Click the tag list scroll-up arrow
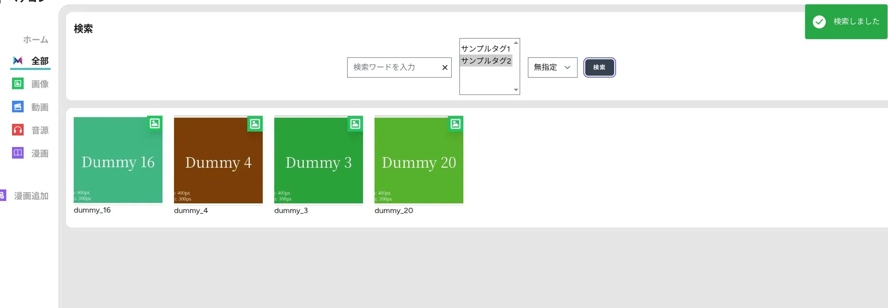Screen dimensions: 888x308 coord(516,43)
